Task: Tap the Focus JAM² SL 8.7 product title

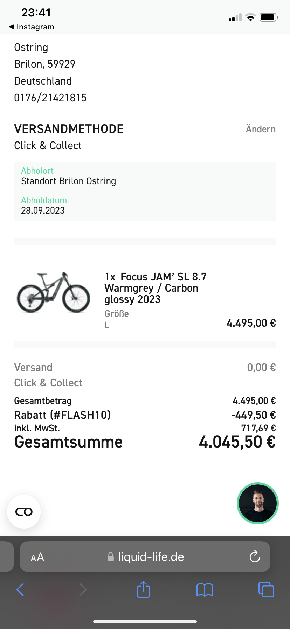Action: point(155,288)
